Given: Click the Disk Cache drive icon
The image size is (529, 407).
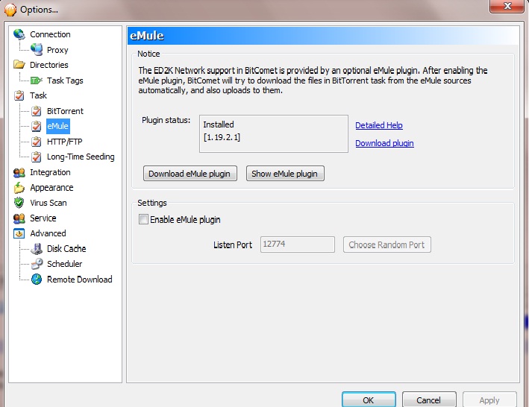Looking at the screenshot, I should point(37,249).
